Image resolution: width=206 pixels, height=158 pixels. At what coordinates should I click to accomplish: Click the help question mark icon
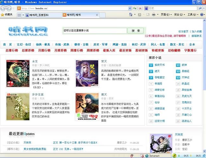(202, 15)
